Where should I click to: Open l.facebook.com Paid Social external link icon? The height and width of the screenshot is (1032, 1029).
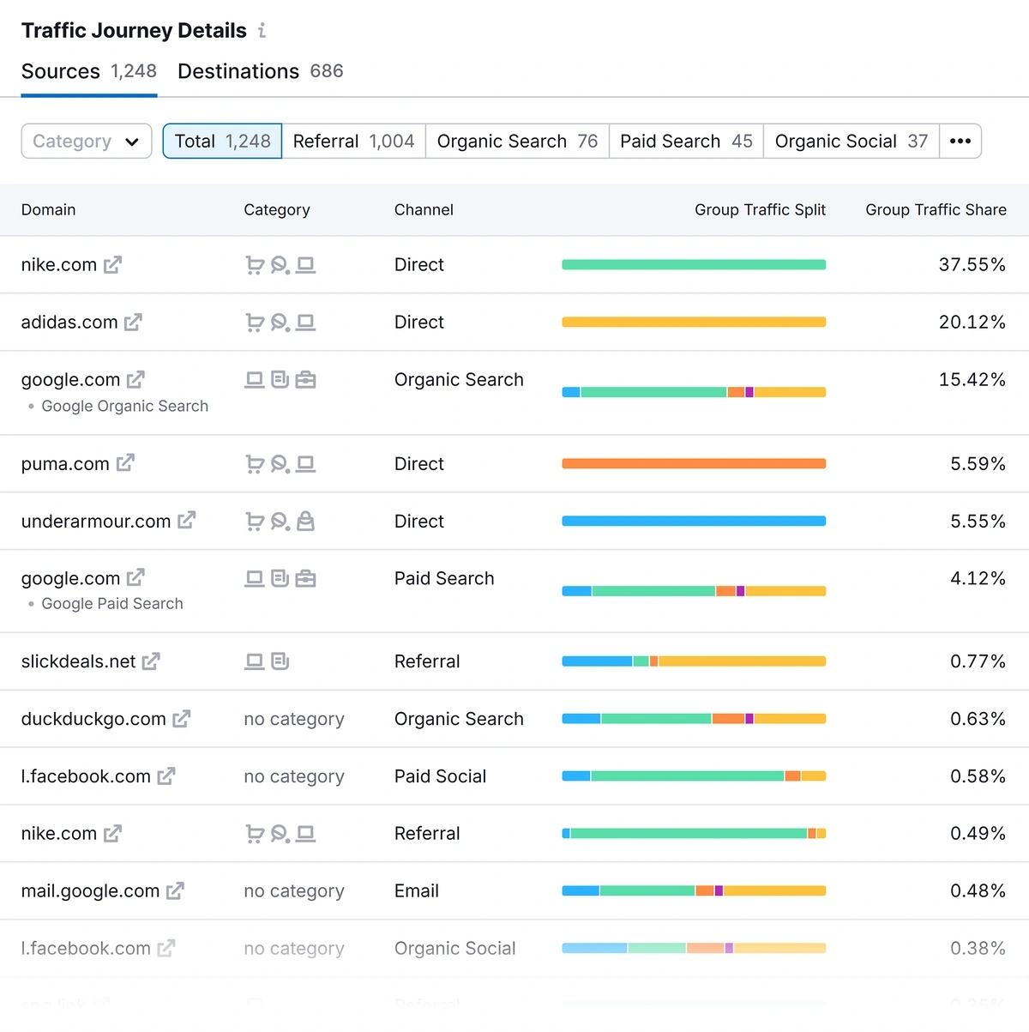[x=166, y=776]
